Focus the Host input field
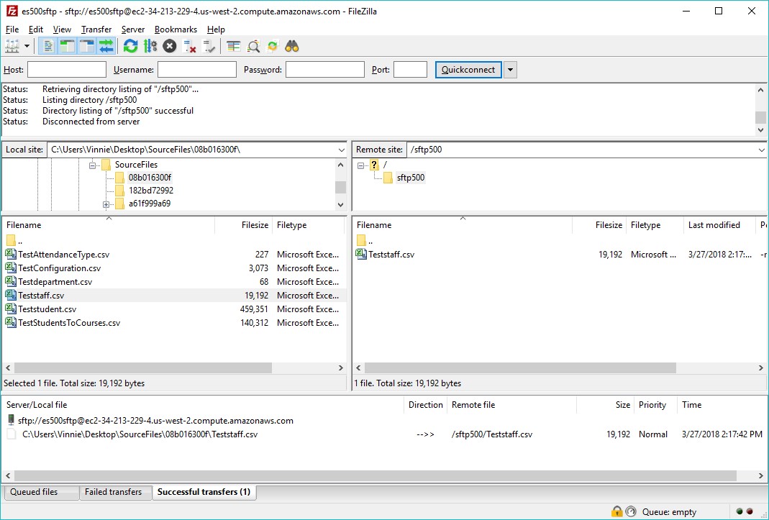The height and width of the screenshot is (520, 769). [67, 70]
